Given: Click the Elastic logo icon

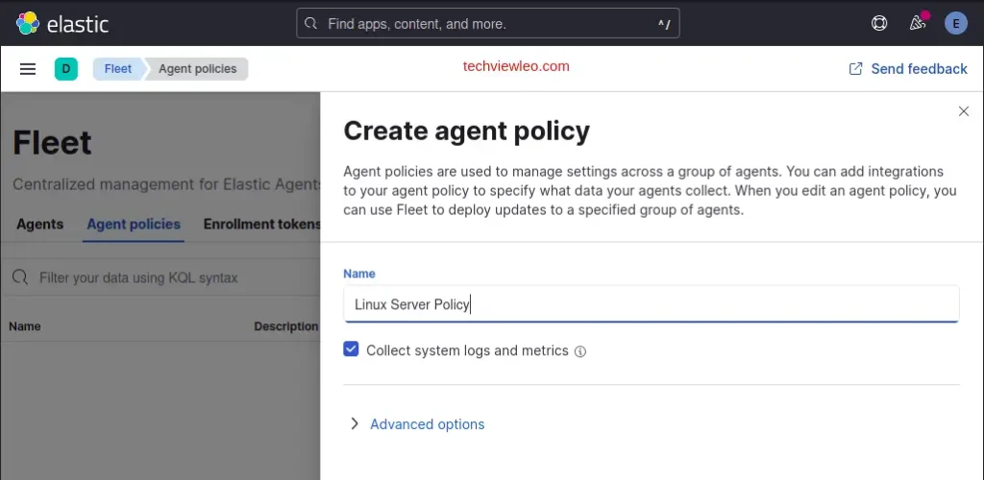Looking at the screenshot, I should 28,23.
